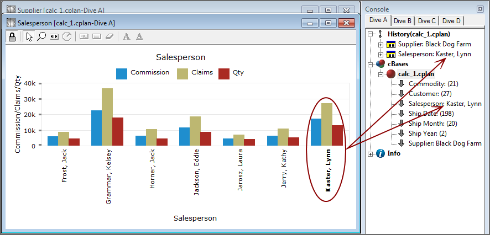This screenshot has height=235, width=490.
Task: Click the horizontal pan arrows tool
Action: [x=54, y=37]
